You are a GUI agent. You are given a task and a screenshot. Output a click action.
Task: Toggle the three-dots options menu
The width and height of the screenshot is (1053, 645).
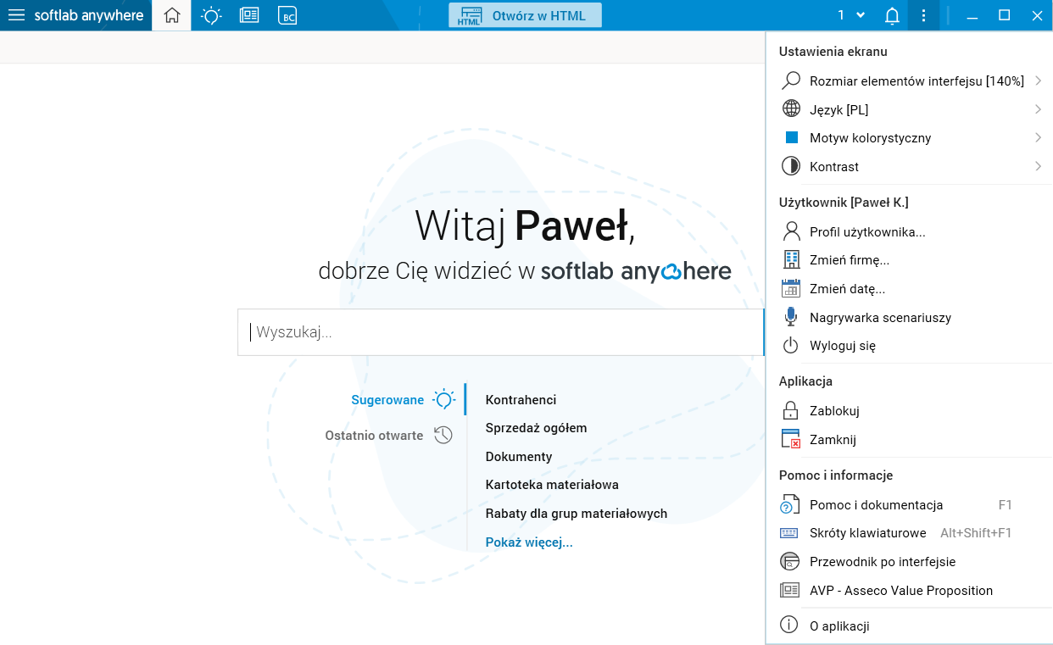click(923, 15)
